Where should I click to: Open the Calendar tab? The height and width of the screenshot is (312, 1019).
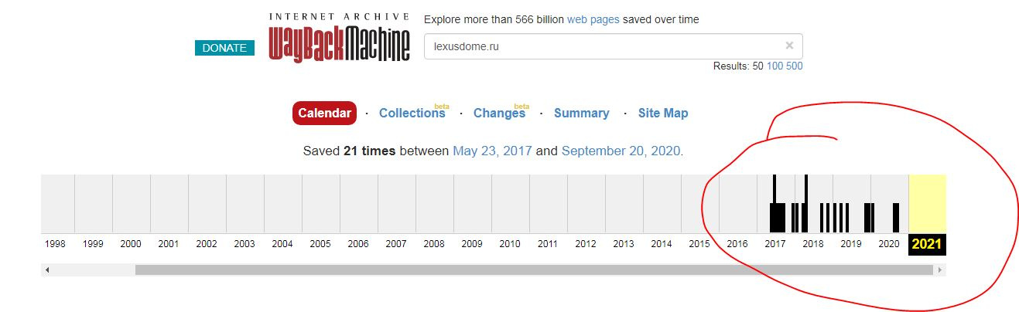click(325, 113)
